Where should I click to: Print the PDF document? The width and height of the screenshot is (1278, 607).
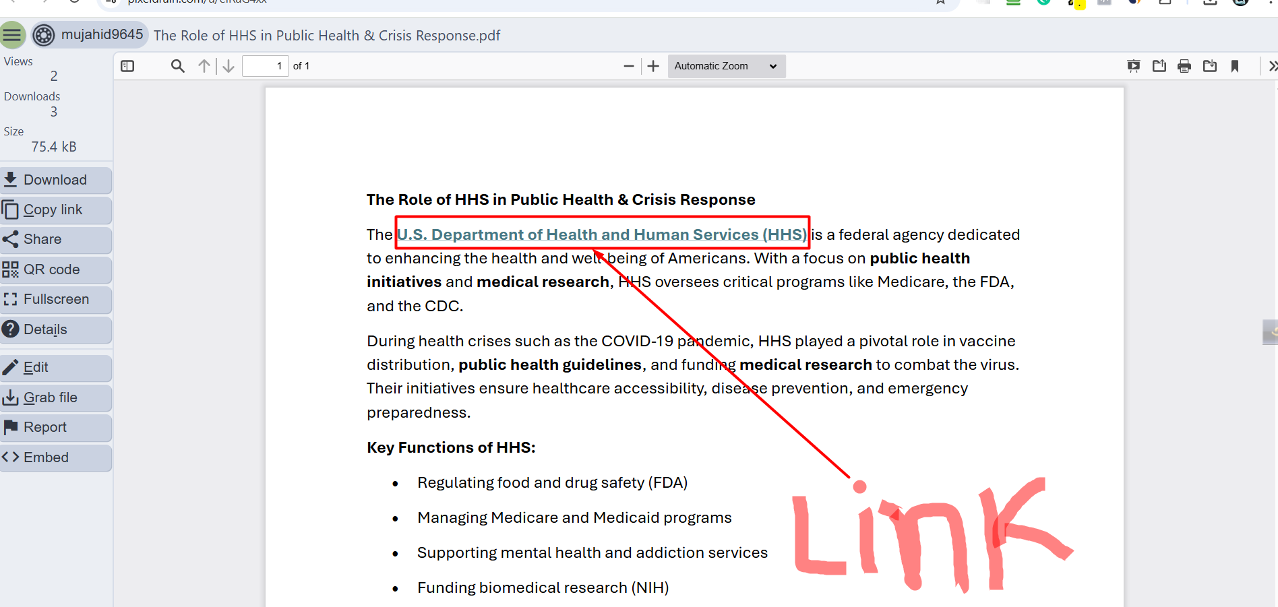tap(1184, 66)
